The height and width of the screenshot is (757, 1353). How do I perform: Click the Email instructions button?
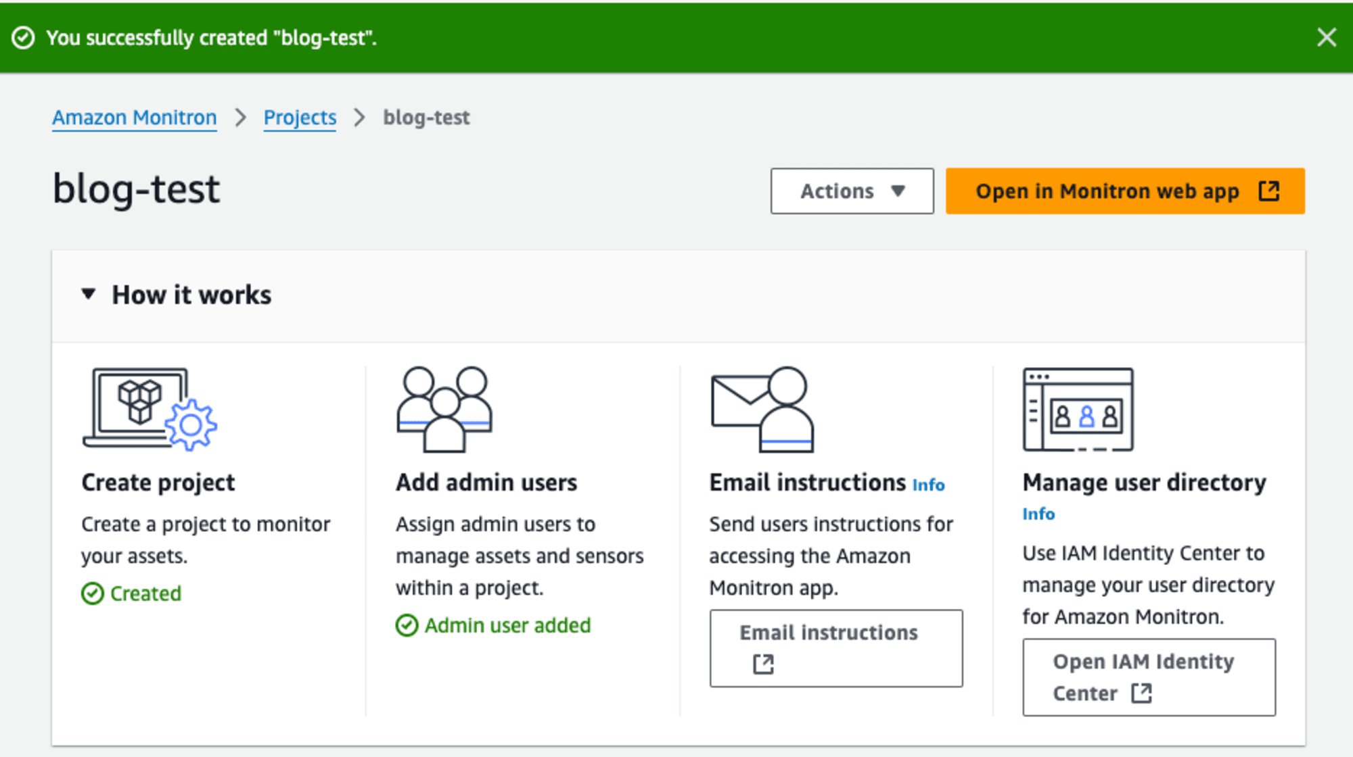tap(836, 648)
